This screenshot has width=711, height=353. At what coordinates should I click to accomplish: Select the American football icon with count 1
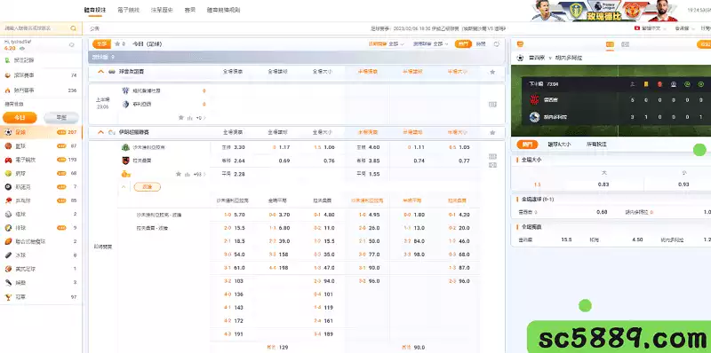8,269
